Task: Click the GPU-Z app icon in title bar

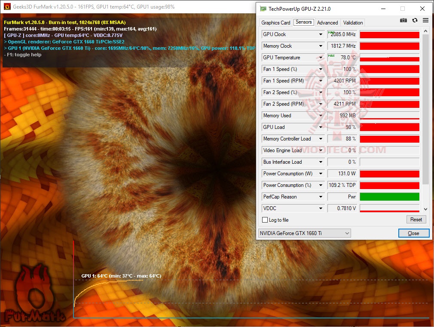Action: [263, 9]
